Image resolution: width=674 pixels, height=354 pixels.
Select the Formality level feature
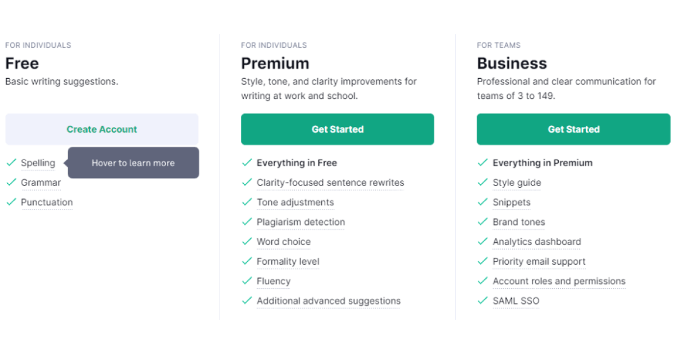click(288, 261)
